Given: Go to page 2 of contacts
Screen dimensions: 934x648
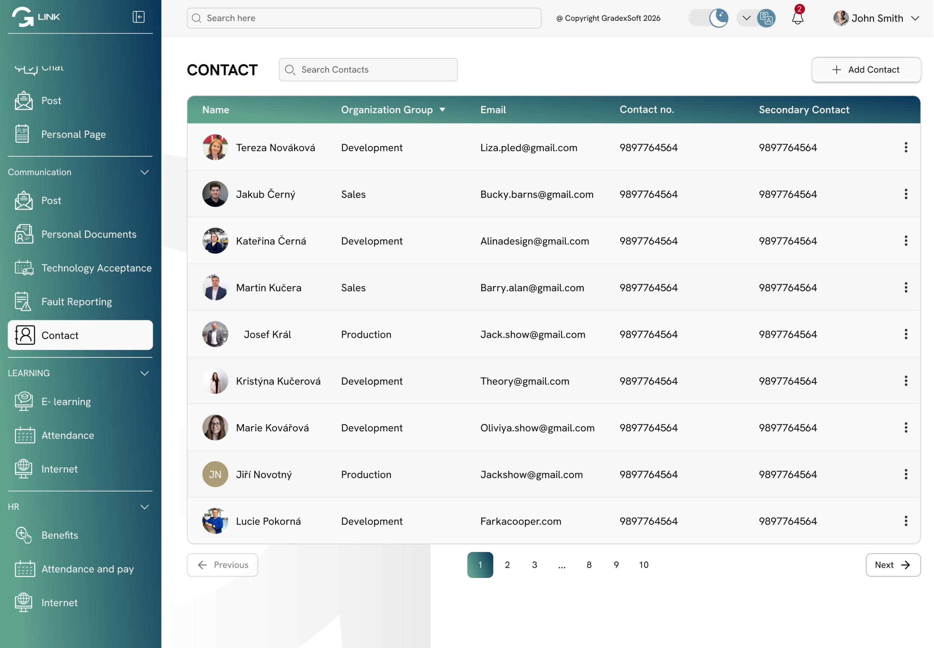Looking at the screenshot, I should coord(507,565).
